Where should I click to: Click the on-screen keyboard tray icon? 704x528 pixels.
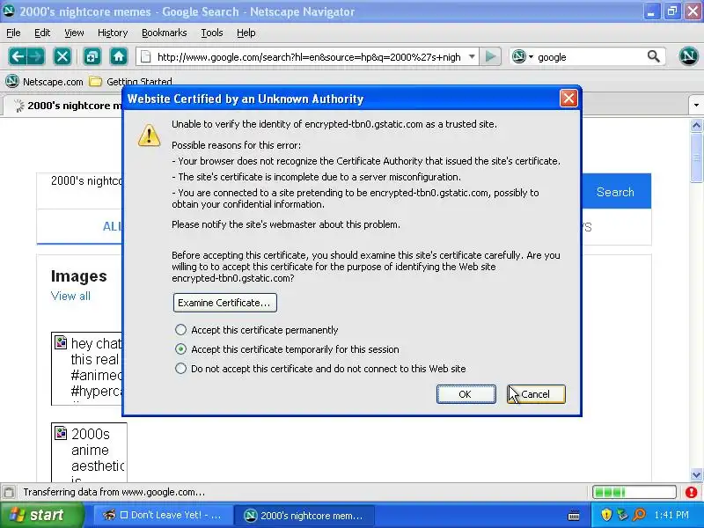coord(574,516)
